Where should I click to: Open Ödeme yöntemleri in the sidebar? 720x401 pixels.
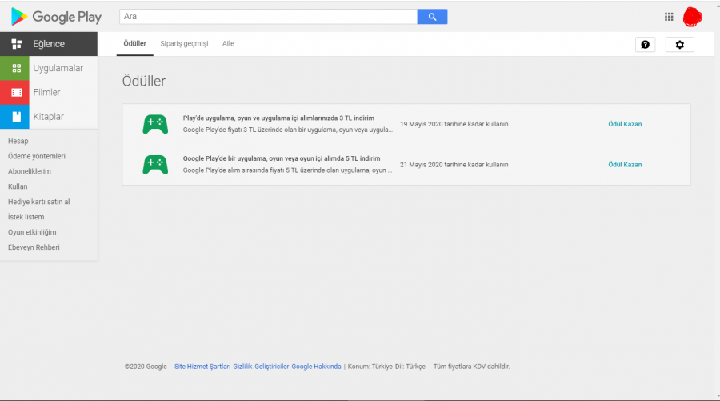coord(36,156)
